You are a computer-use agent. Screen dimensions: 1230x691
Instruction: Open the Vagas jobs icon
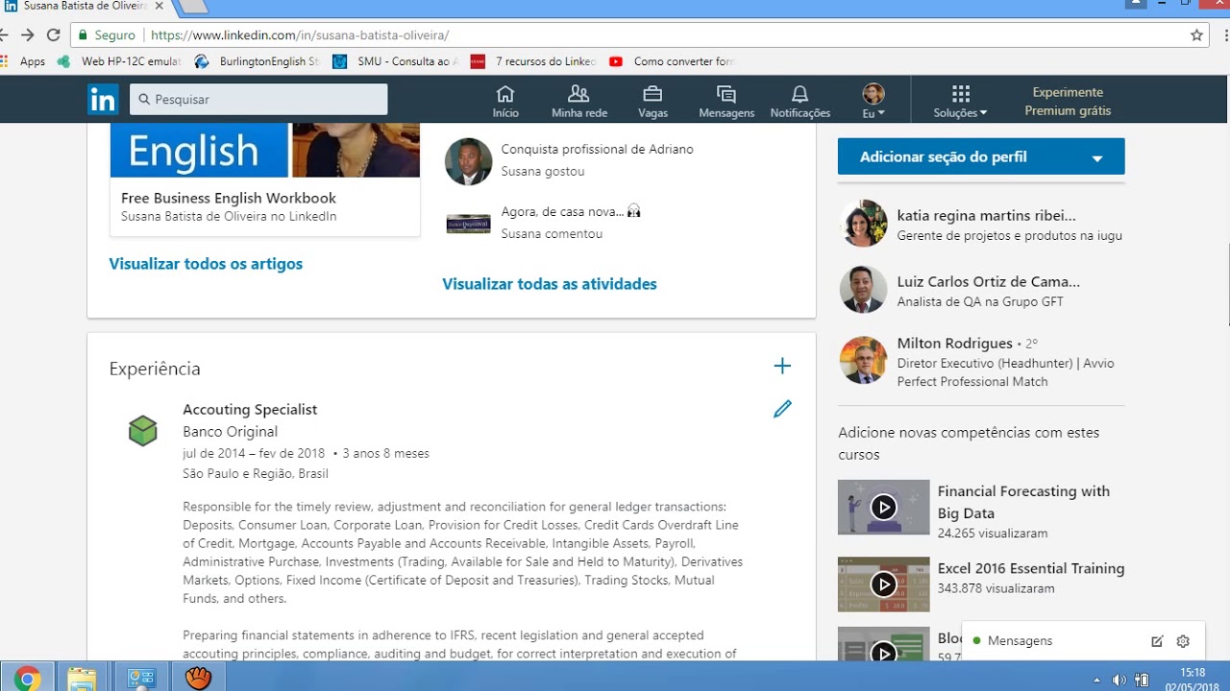pos(652,101)
